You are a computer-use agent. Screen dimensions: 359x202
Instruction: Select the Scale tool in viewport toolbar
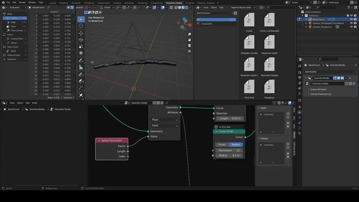coord(81,47)
